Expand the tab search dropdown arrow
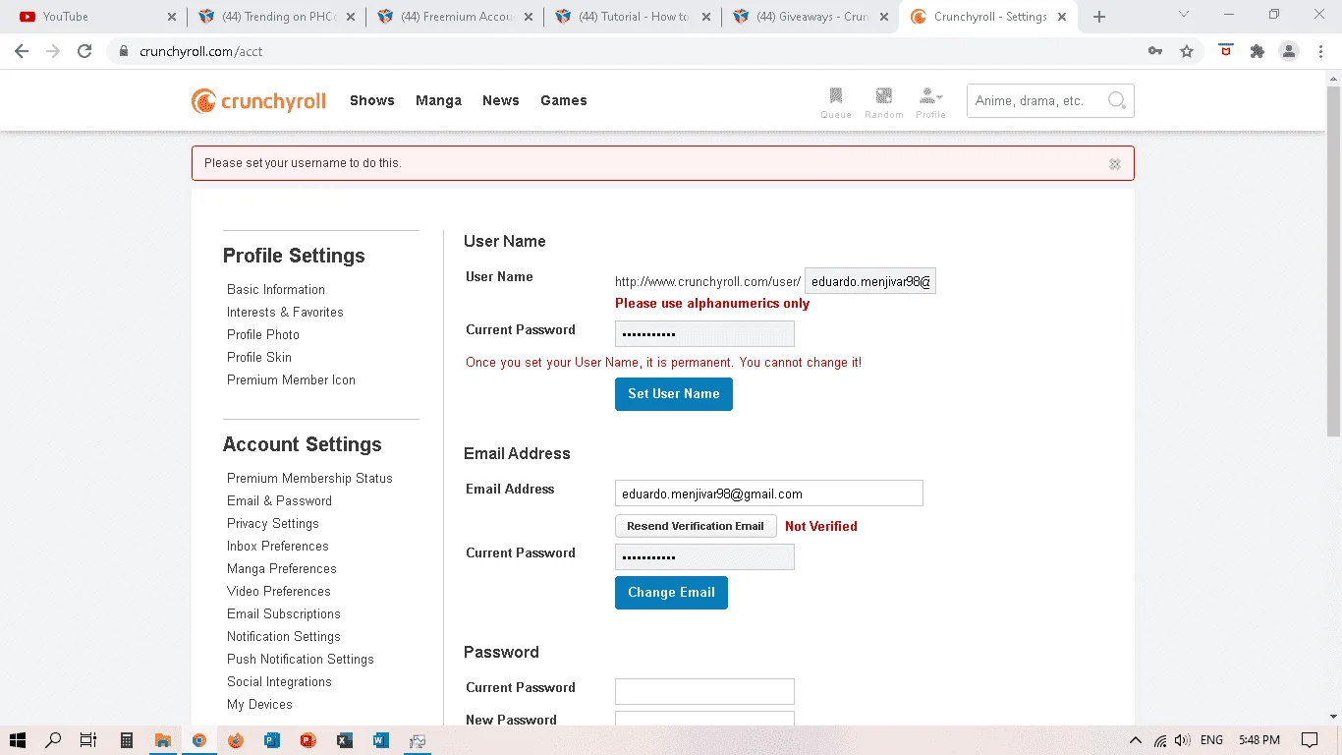 click(x=1184, y=15)
